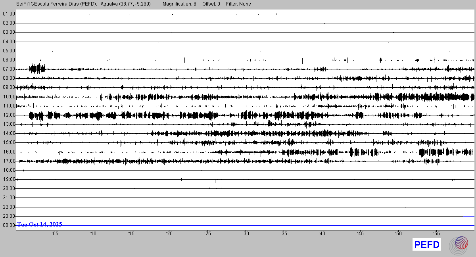Select the :30 minute axis tick label
476x257 pixels.
click(246, 234)
